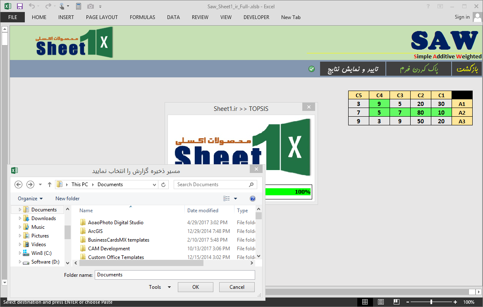Switch to the DEVELOPER ribbon tab
Screen dimensions: 483x307
(256, 17)
